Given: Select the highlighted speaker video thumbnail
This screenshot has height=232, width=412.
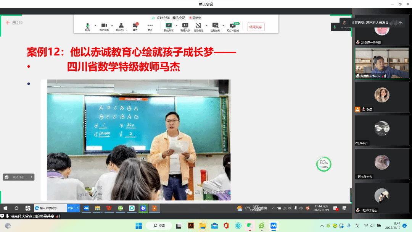Looking at the screenshot, I should 381,63.
